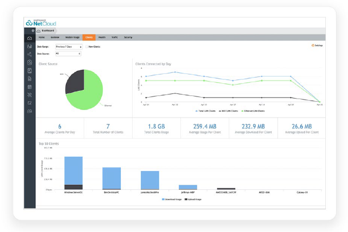Click the Dashboard breadcrumb label
The width and height of the screenshot is (348, 232).
[x=48, y=31]
